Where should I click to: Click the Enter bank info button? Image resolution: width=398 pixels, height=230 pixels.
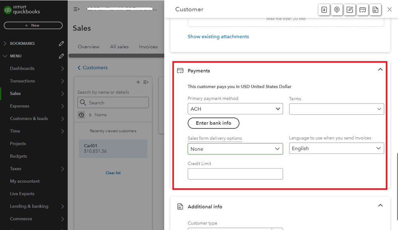(x=213, y=123)
